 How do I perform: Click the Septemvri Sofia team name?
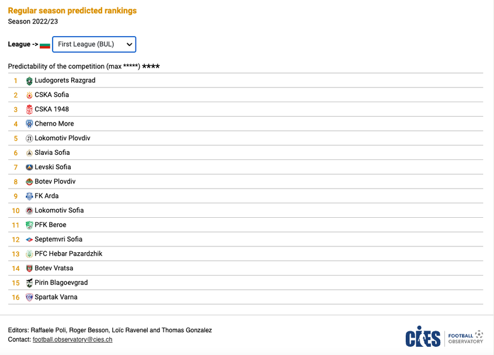click(58, 239)
